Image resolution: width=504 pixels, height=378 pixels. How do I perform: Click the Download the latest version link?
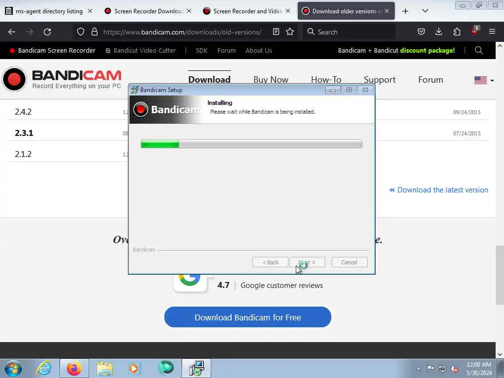[x=439, y=190]
